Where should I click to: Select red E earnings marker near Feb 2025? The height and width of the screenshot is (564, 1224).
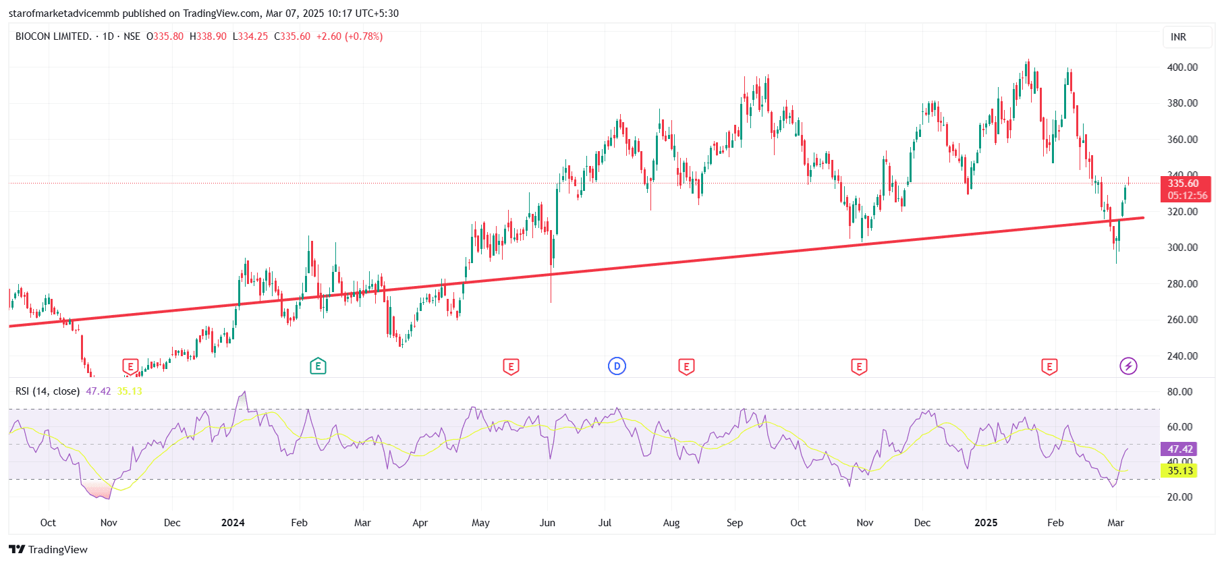(1049, 367)
